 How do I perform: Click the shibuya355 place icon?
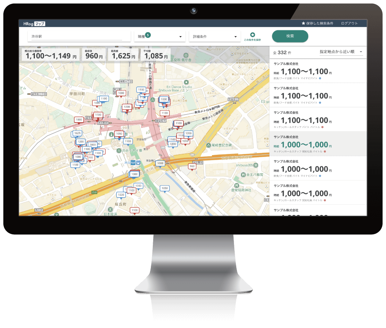click(256, 165)
